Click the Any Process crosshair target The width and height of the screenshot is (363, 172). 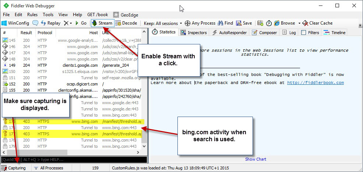coord(200,23)
